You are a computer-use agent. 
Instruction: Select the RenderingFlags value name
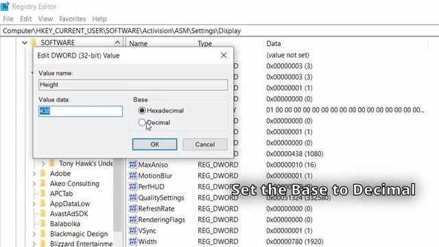pos(162,220)
